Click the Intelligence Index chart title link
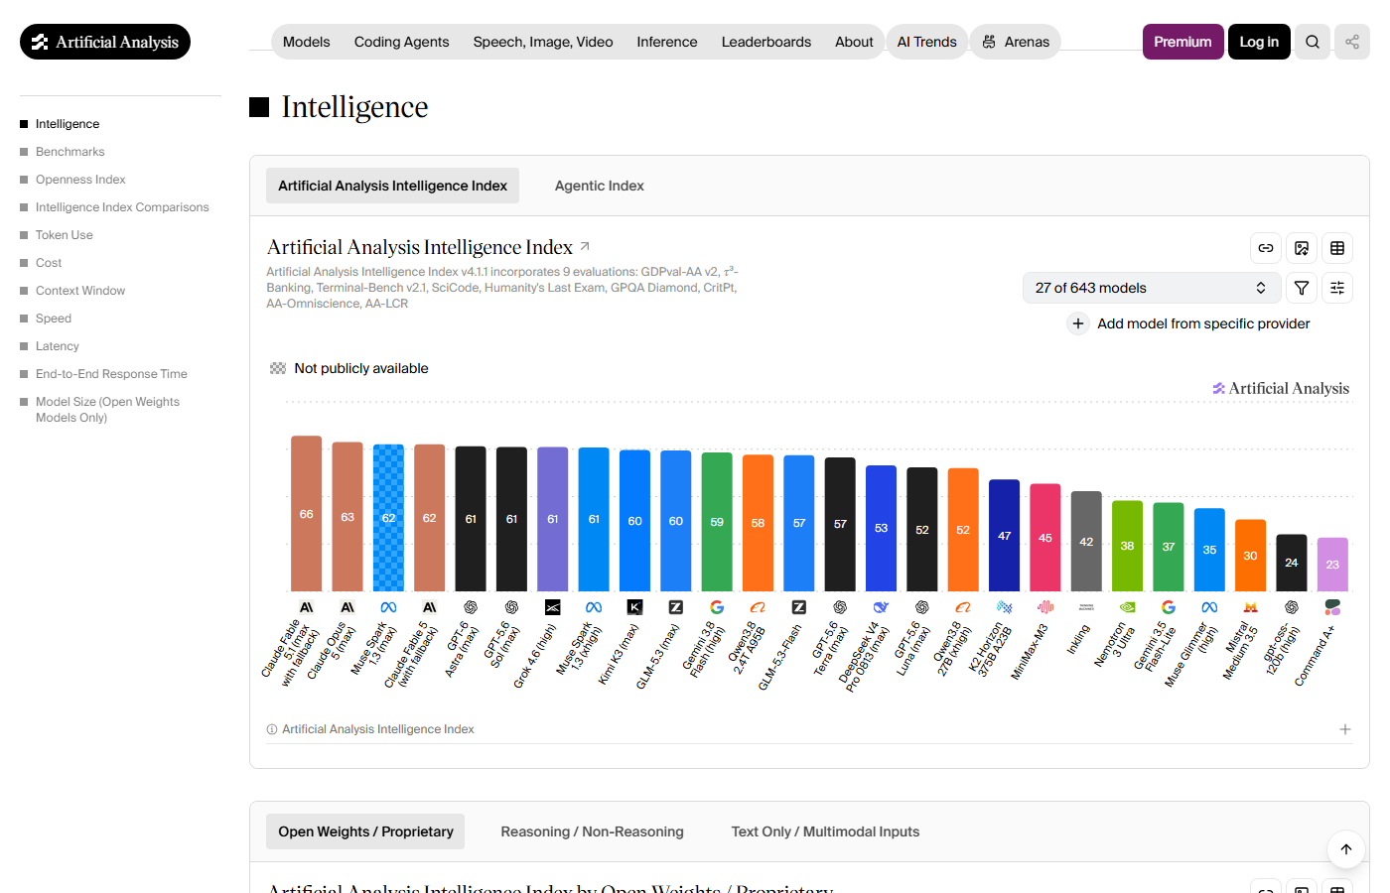Screen dimensions: 1390x893 [x=420, y=247]
